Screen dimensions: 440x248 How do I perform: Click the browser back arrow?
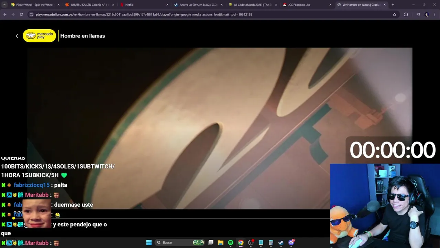[x=5, y=14]
